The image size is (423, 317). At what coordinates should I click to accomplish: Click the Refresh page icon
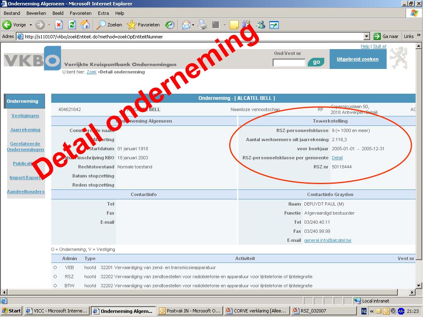[72, 25]
